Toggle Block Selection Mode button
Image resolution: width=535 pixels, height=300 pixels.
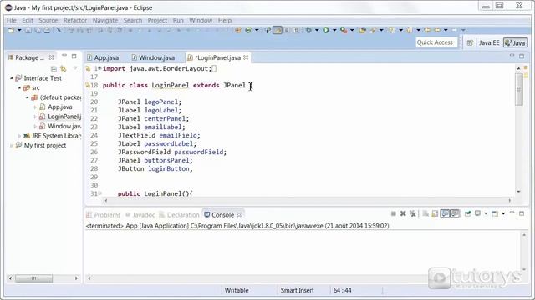pyautogui.click(x=287, y=30)
